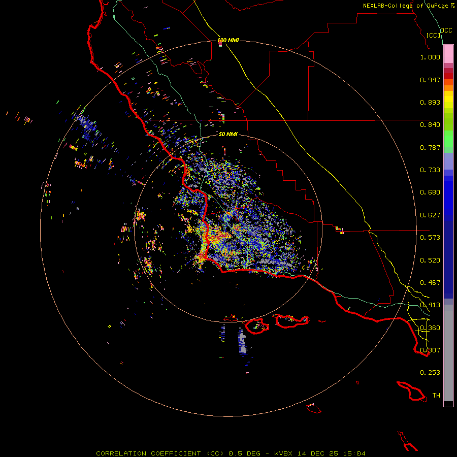Click the 100 NMI range ring label
Screen dimensions: 457x457
point(228,40)
